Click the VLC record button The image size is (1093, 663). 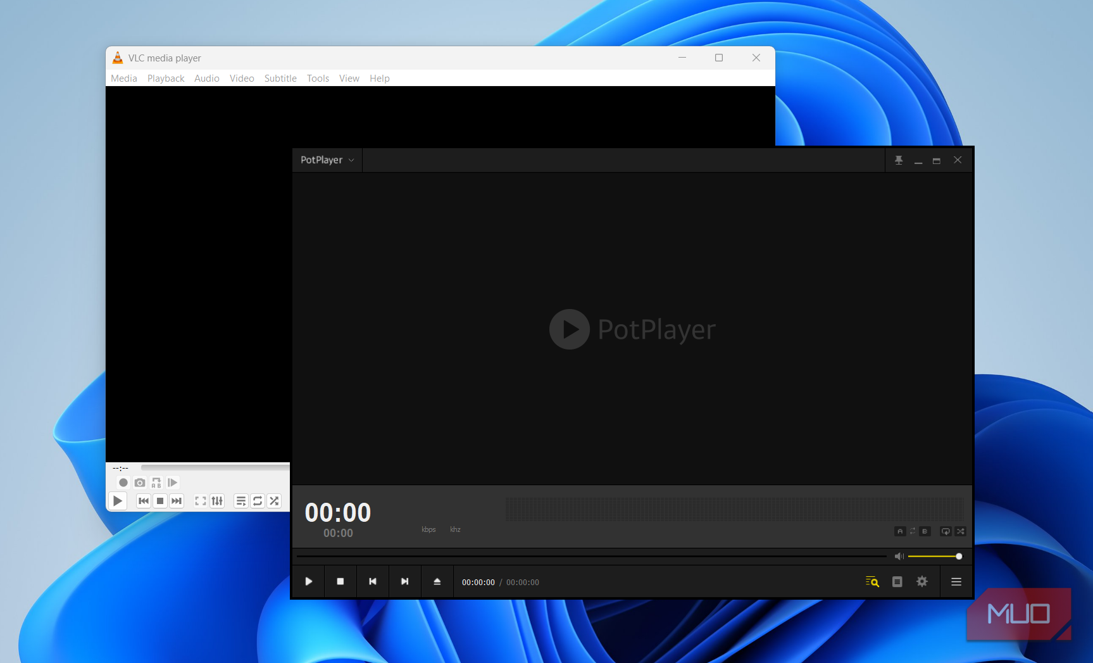point(123,483)
